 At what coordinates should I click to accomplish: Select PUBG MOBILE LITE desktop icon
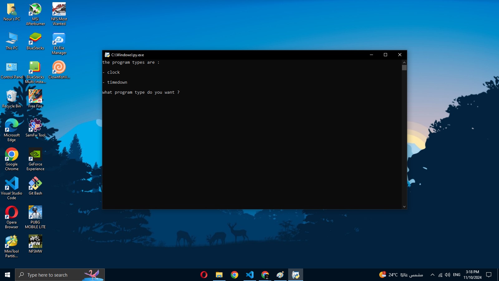click(35, 218)
